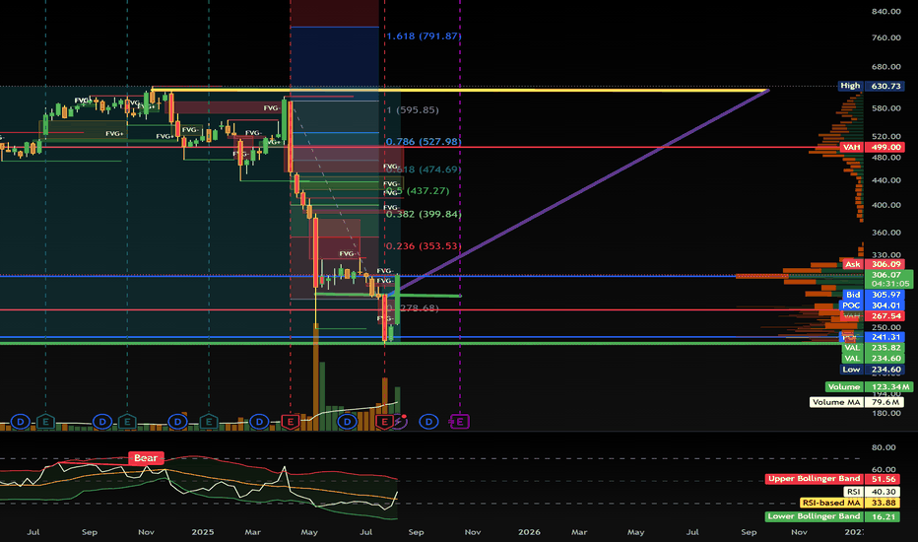Select the 1.618 (791.87) Fibonacci level label
The width and height of the screenshot is (918, 542).
(x=424, y=35)
